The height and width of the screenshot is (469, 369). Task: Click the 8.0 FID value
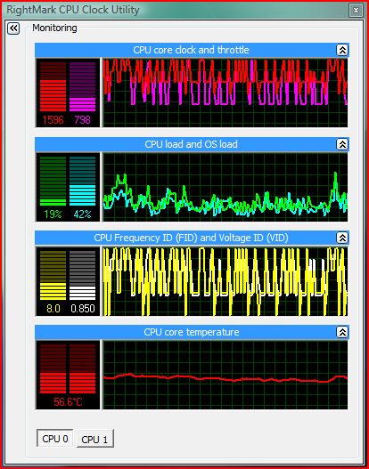(53, 309)
